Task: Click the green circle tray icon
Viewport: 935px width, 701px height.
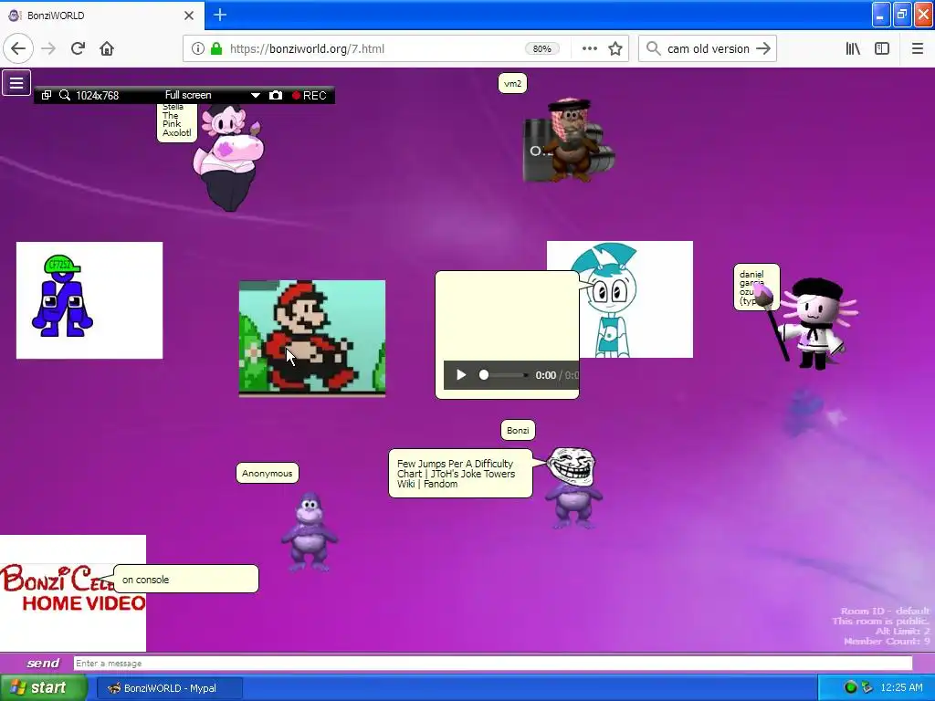Action: coord(850,688)
